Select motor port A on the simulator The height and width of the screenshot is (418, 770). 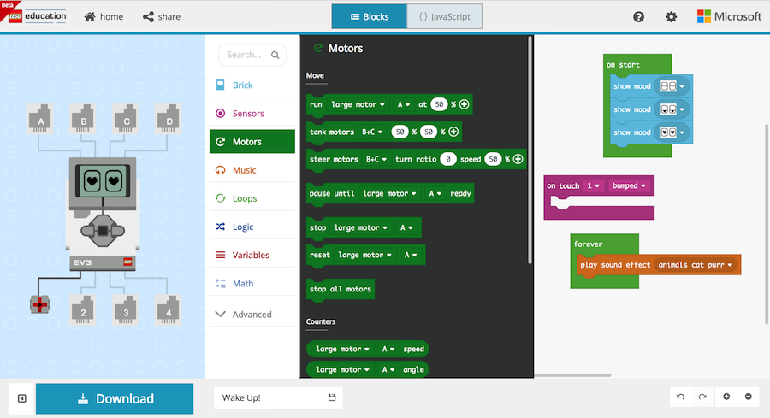(x=40, y=119)
